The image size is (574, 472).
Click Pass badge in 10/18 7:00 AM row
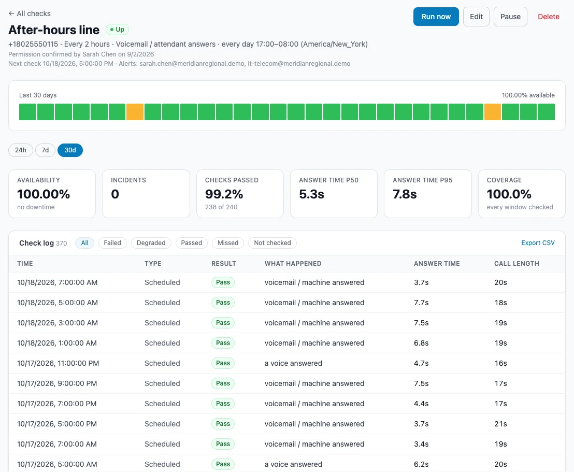223,282
